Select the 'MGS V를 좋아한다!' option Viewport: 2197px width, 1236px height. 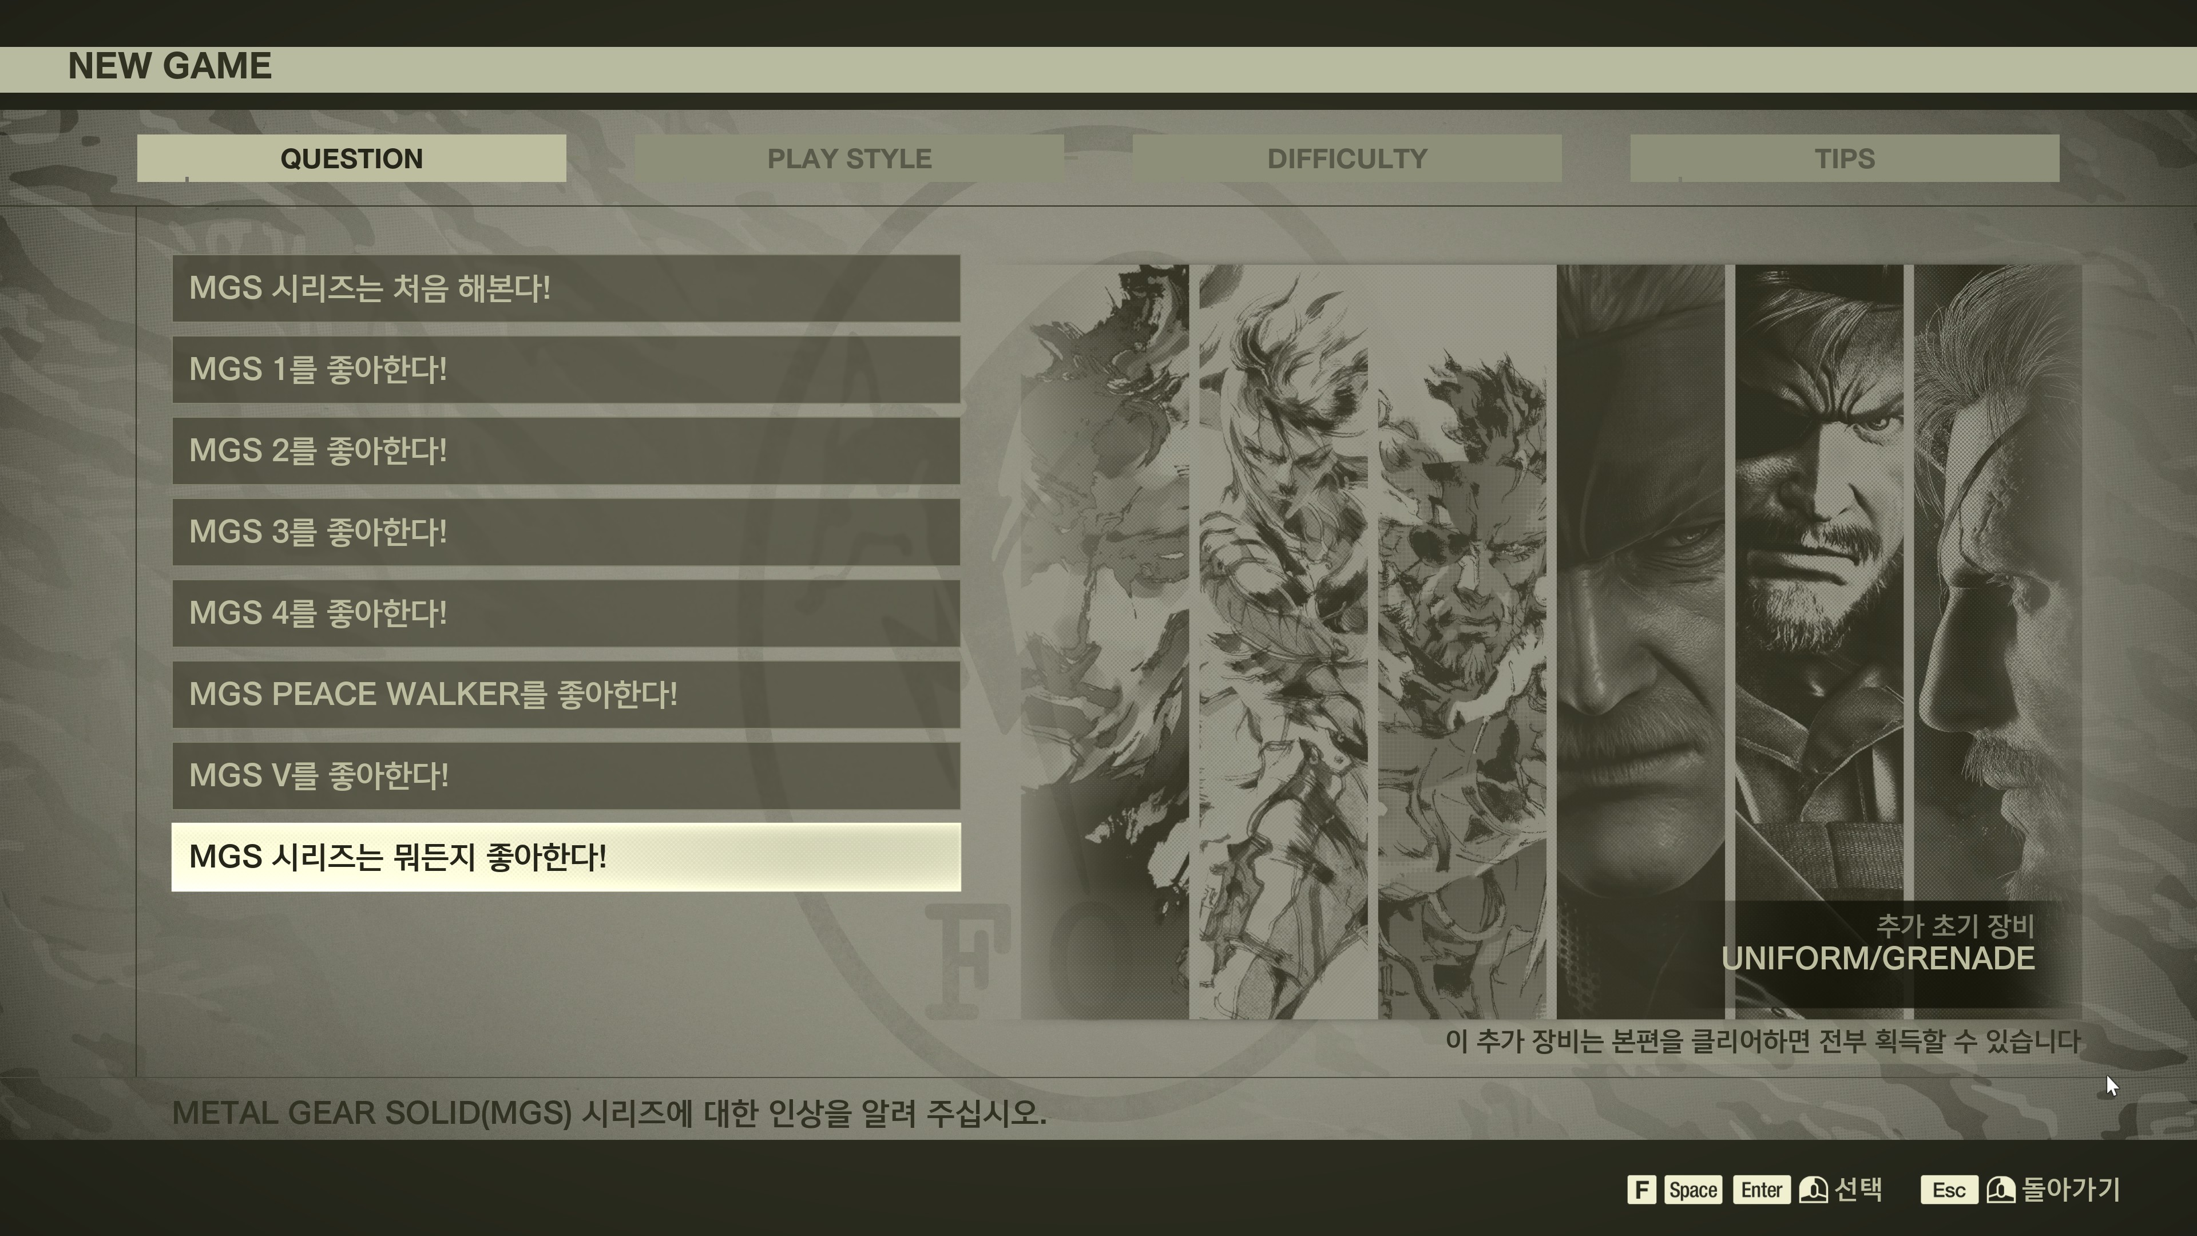pyautogui.click(x=566, y=775)
